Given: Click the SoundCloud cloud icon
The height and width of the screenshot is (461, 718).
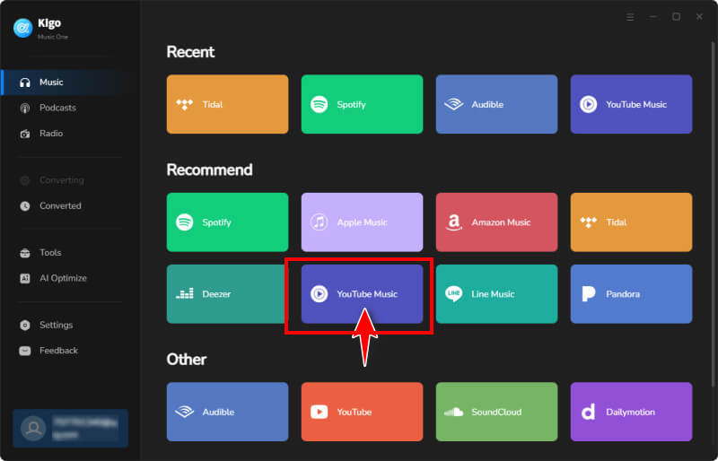Looking at the screenshot, I should pos(454,412).
